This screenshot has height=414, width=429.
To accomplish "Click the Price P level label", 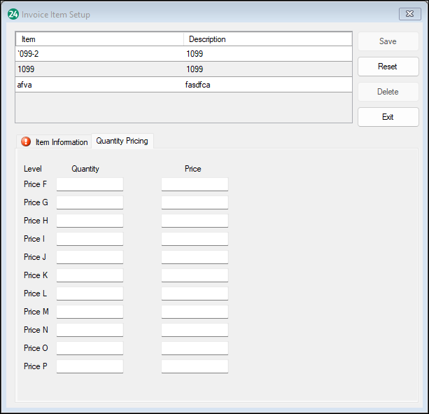I will point(36,366).
